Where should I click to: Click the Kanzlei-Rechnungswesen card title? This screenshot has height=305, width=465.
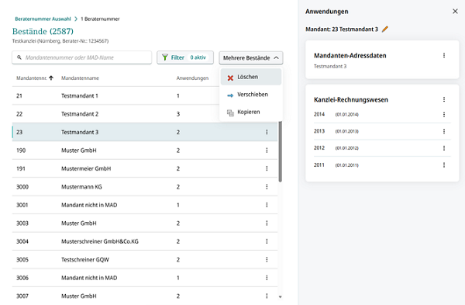(x=351, y=100)
